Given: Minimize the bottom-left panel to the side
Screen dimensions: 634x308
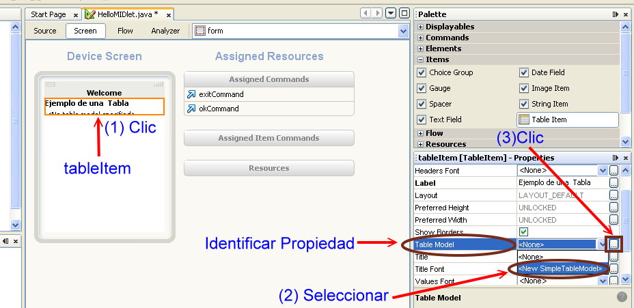Looking at the screenshot, I should (5, 241).
